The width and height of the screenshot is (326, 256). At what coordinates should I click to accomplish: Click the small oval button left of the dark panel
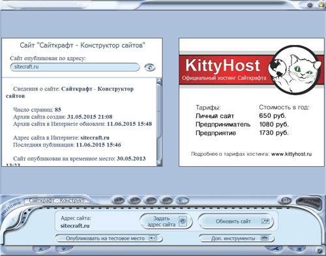[x=286, y=200]
